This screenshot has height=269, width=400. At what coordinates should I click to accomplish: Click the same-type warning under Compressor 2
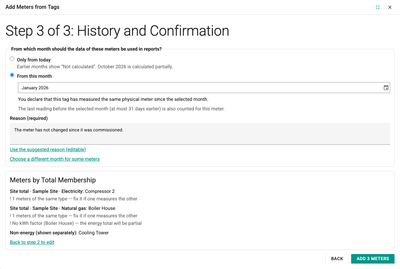click(x=74, y=199)
